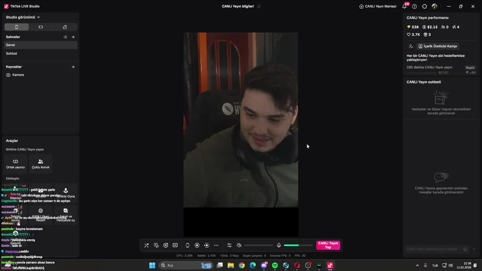Open the scene list icon next to Sahneler
The height and width of the screenshot is (271, 482).
coord(65,37)
